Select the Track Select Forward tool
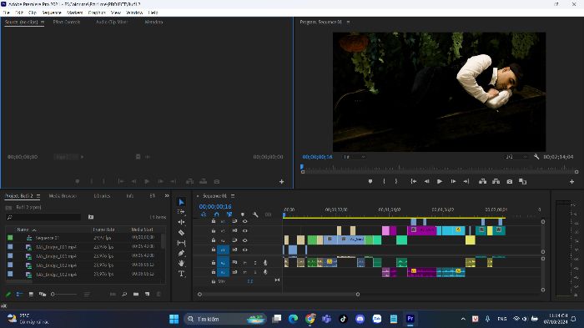This screenshot has width=584, height=328. pyautogui.click(x=181, y=212)
